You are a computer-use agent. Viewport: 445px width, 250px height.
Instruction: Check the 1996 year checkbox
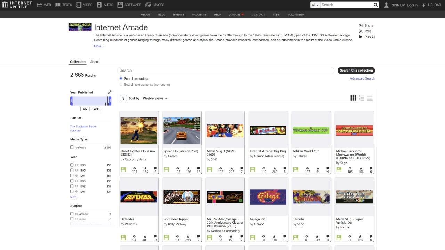pyautogui.click(x=72, y=165)
